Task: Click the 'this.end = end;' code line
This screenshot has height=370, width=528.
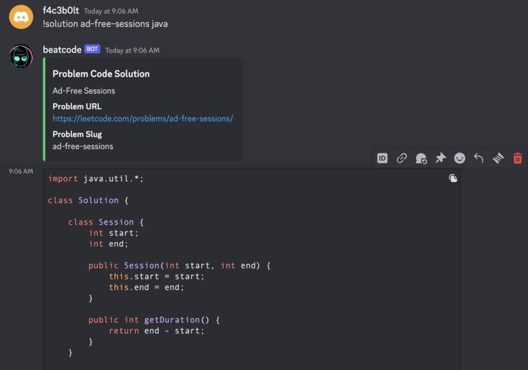Action: click(147, 287)
